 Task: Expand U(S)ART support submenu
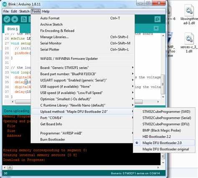point(83,80)
